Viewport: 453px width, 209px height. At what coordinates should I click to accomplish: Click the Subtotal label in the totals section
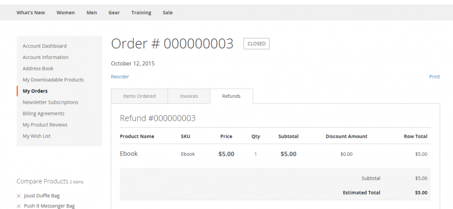point(371,179)
